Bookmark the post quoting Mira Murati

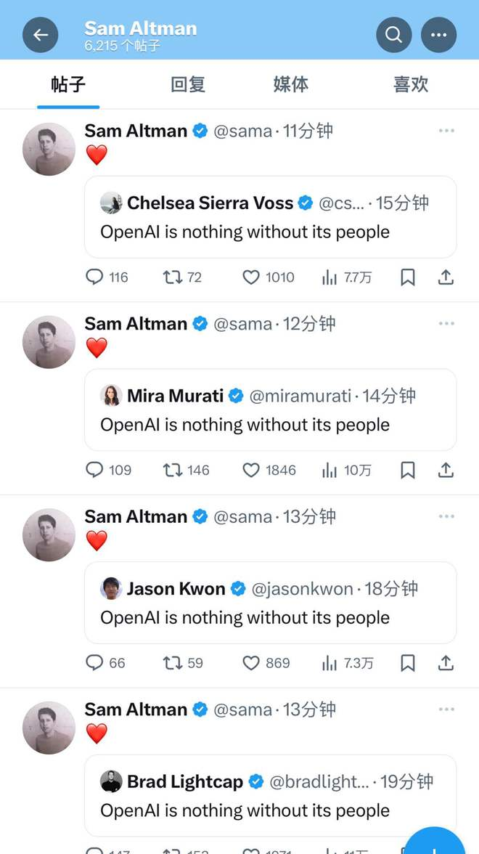point(408,470)
